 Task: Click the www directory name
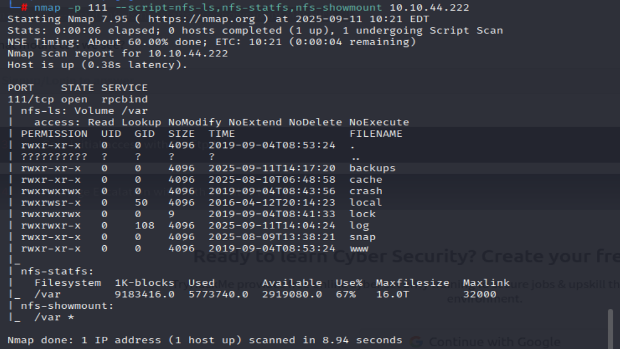tap(359, 248)
